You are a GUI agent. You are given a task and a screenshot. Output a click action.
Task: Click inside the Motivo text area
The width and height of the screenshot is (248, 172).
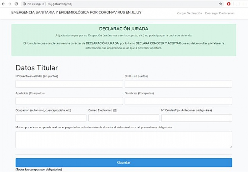pos(124,139)
